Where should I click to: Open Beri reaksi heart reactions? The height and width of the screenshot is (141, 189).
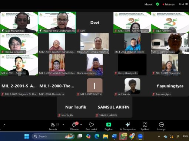(x=91, y=126)
